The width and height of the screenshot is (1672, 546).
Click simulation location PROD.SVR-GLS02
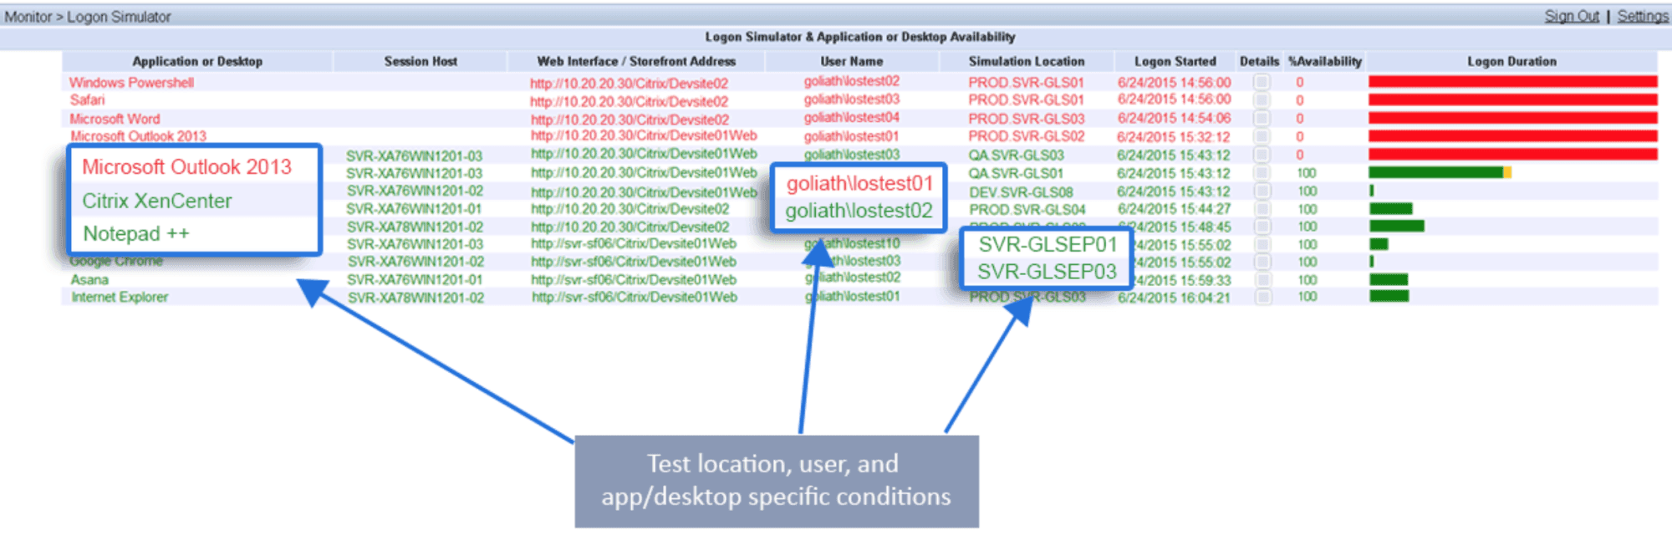coord(1027,136)
